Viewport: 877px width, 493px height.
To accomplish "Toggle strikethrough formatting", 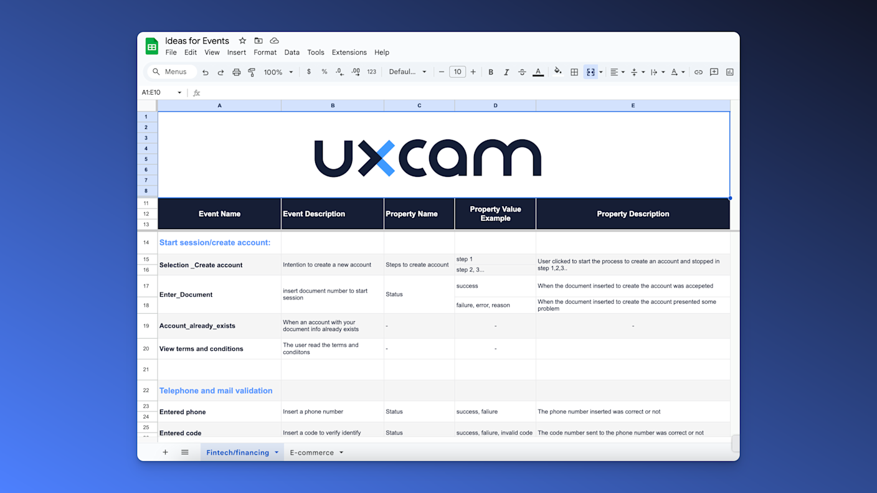I will click(522, 72).
